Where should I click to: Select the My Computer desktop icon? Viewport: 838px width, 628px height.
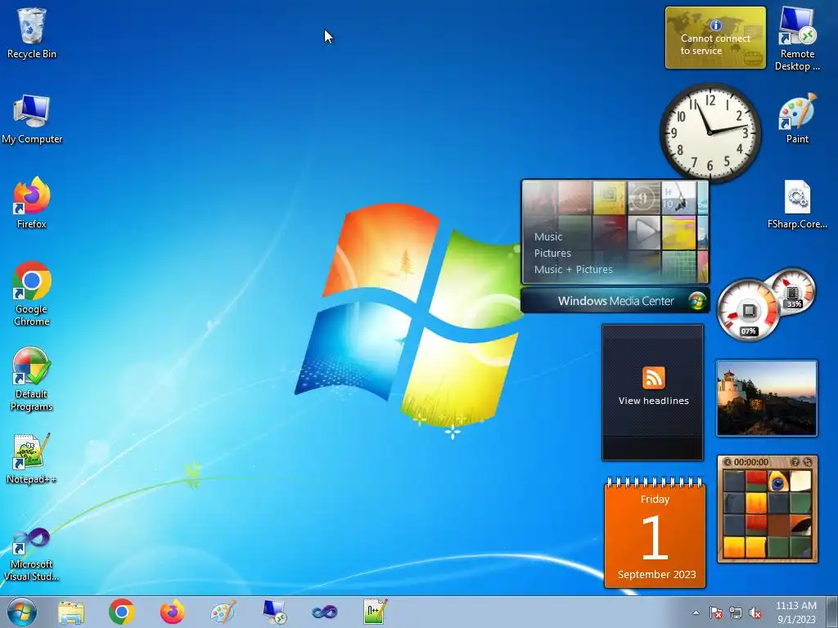coord(32,119)
